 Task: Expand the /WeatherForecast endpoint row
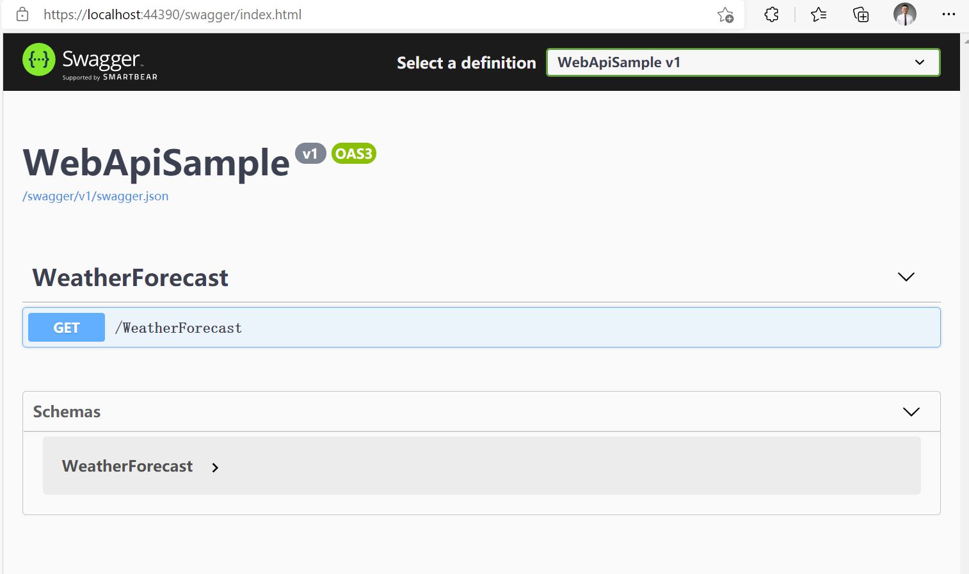click(481, 328)
